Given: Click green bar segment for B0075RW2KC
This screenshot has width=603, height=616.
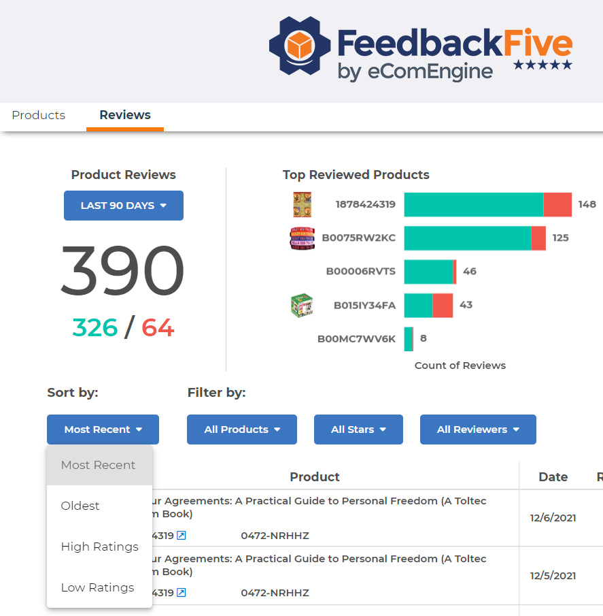Looking at the screenshot, I should 468,238.
